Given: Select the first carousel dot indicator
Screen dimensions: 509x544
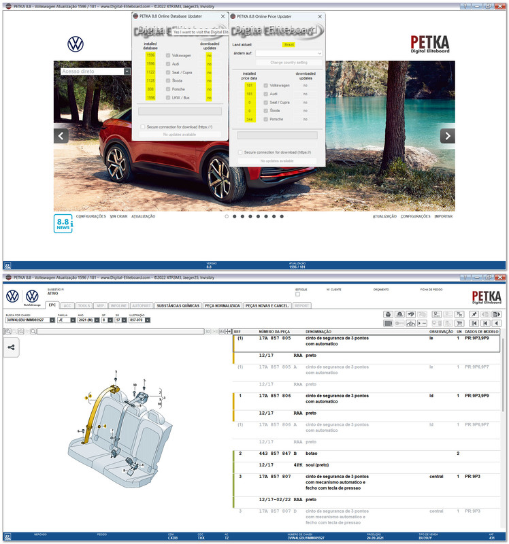Looking at the screenshot, I should [227, 216].
